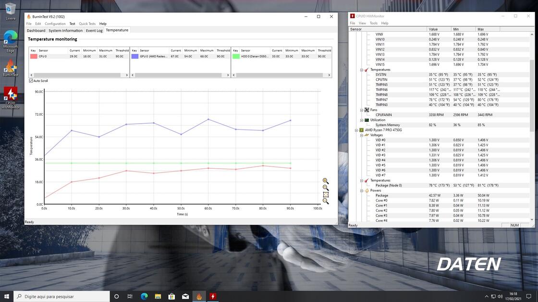Screen dimensions: 538x302
Task: Toggle the Auto Scroll checkbox
Action: (x=31, y=81)
